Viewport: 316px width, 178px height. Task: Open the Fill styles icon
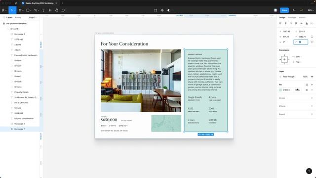(x=307, y=85)
